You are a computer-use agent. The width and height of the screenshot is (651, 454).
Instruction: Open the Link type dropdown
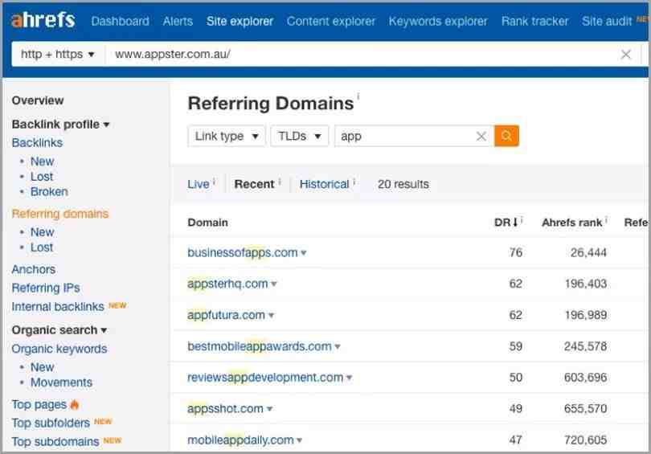227,136
